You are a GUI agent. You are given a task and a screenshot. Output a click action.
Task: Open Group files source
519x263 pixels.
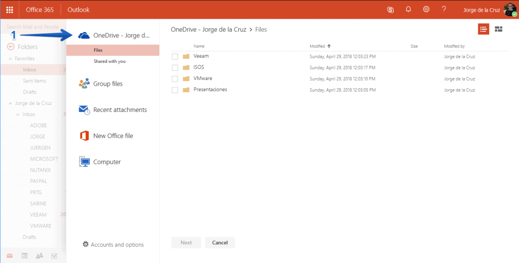click(108, 84)
